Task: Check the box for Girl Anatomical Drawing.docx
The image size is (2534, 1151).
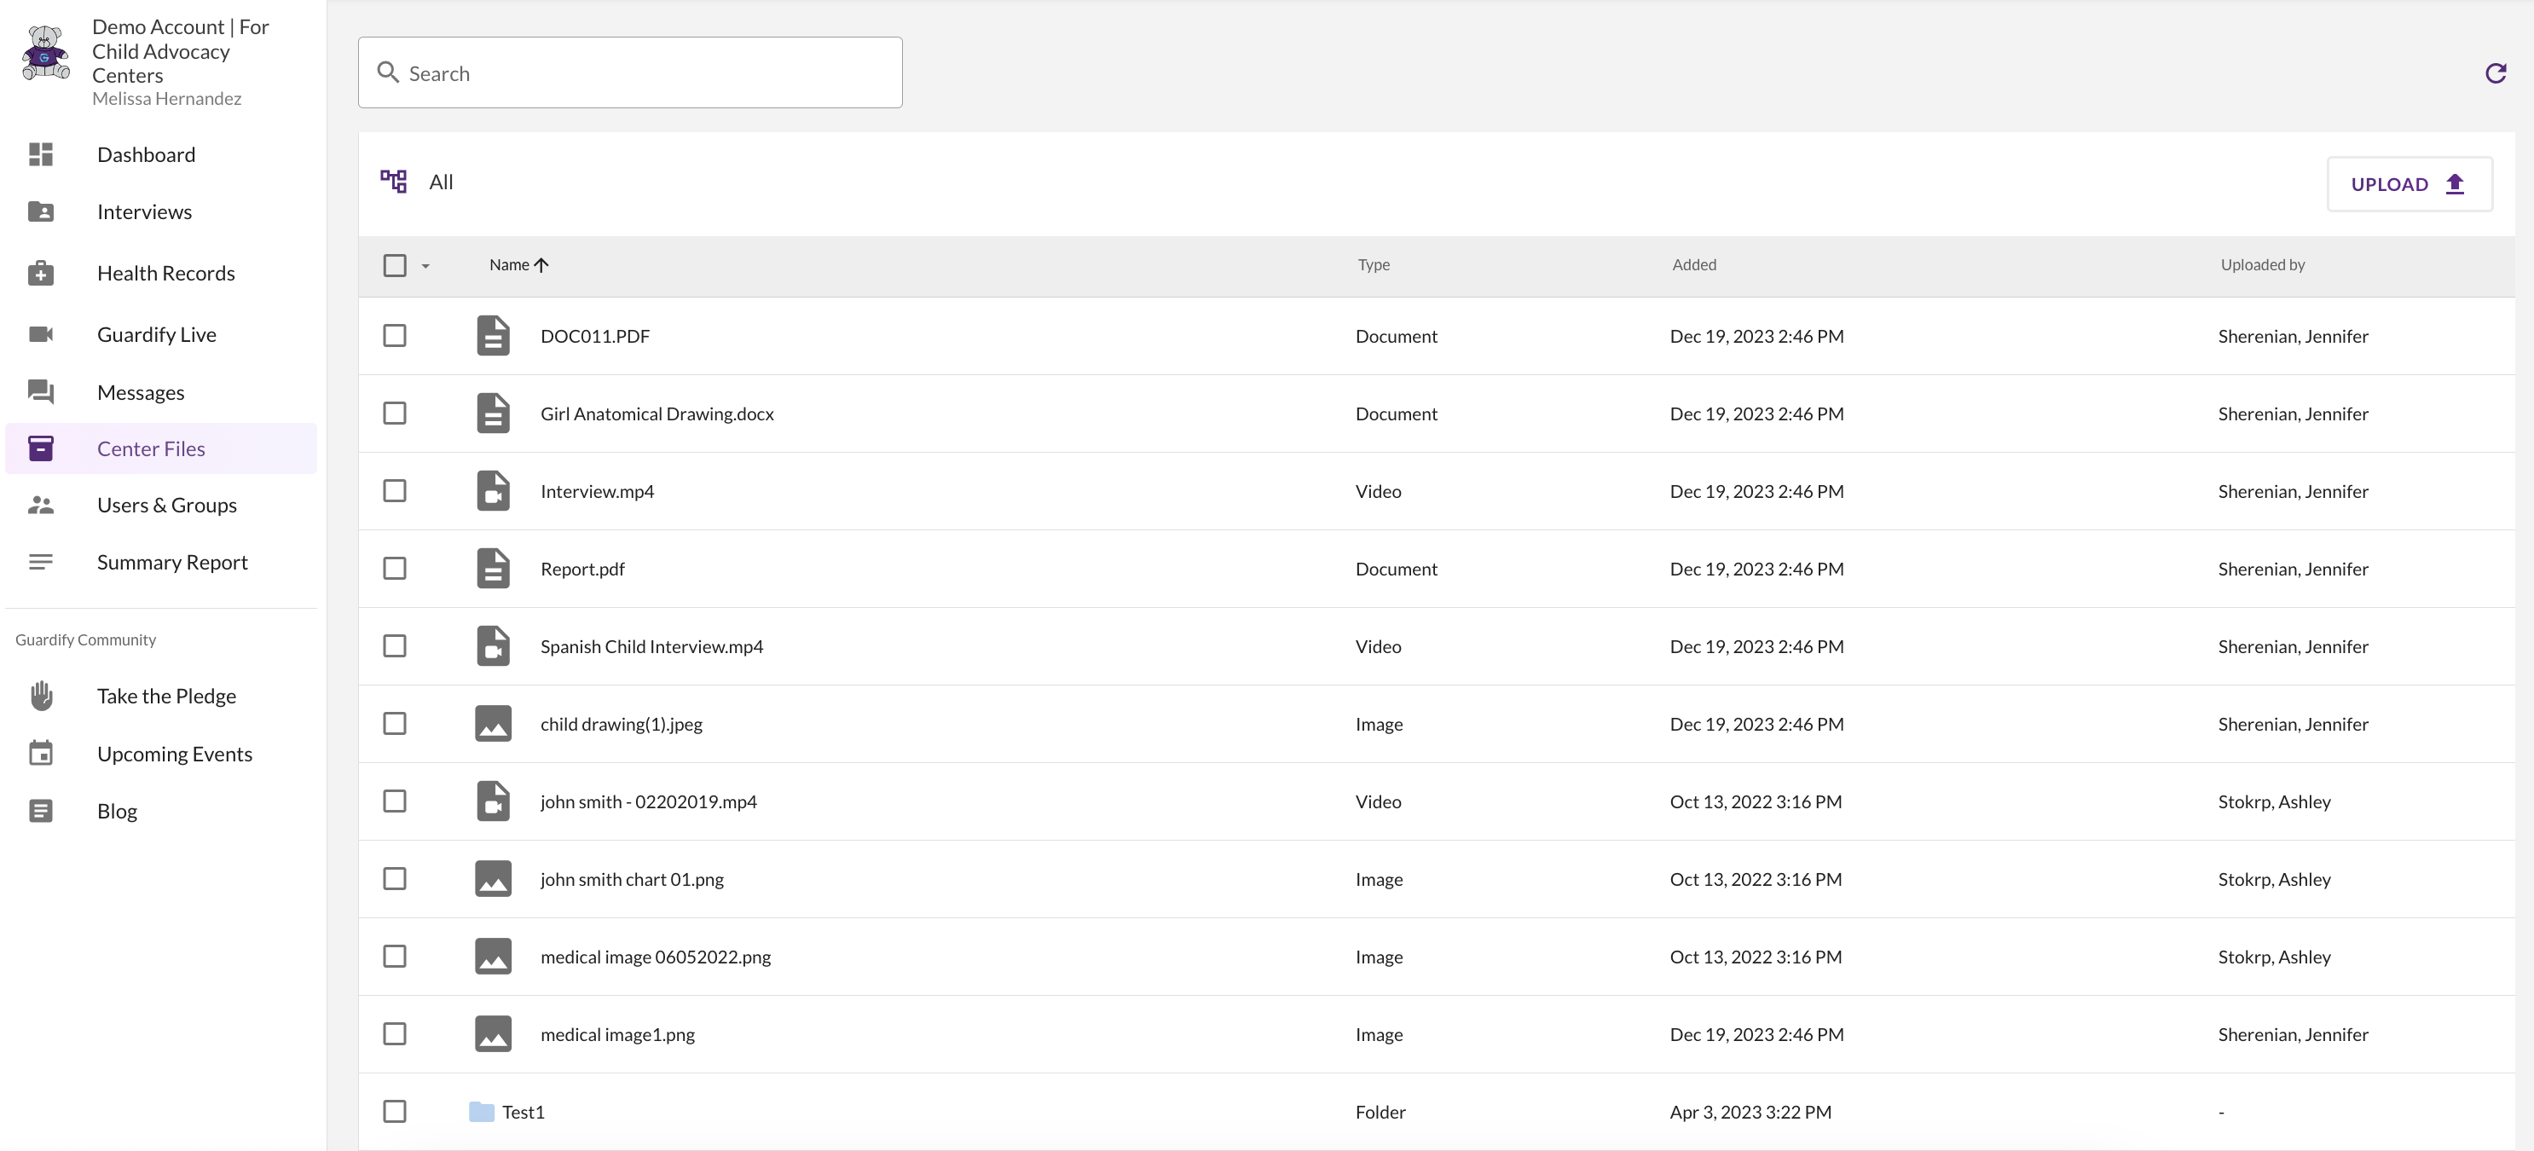Action: 395,414
